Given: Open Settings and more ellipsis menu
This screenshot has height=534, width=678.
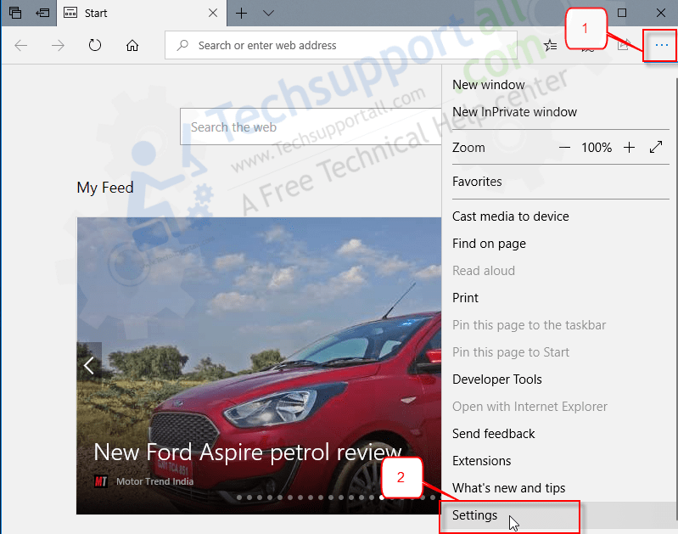Looking at the screenshot, I should tap(661, 45).
